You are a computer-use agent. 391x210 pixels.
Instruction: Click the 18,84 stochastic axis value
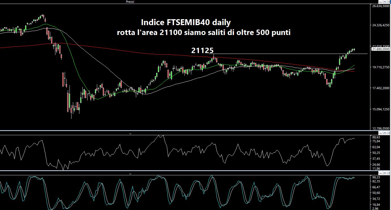[377, 205]
